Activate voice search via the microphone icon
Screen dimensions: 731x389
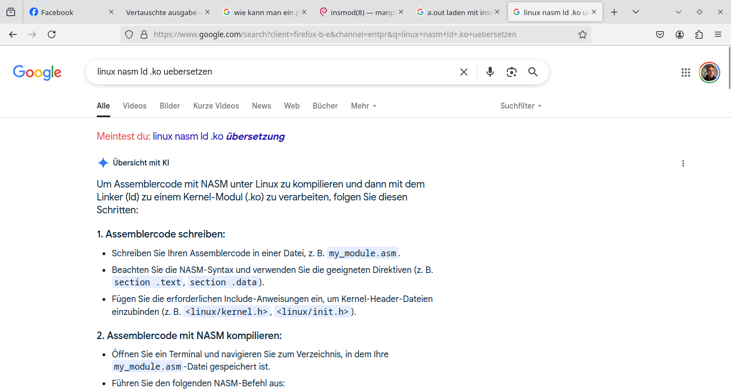(x=490, y=71)
